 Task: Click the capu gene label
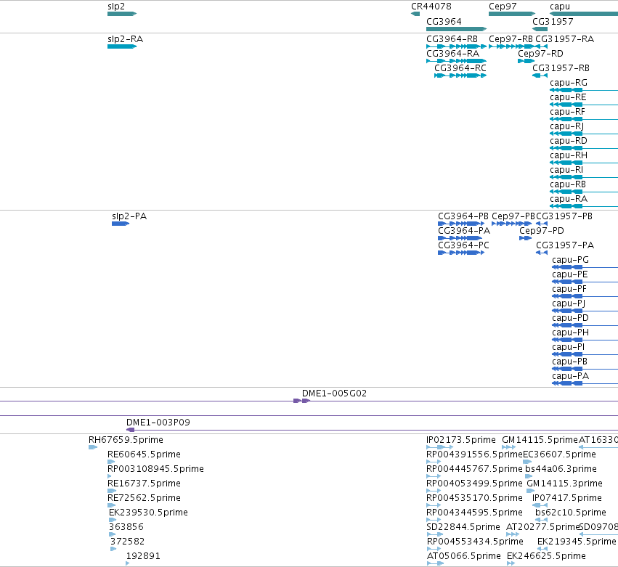pos(560,7)
